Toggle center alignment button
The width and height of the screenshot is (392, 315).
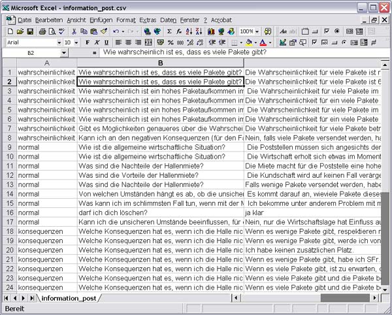[x=129, y=42]
